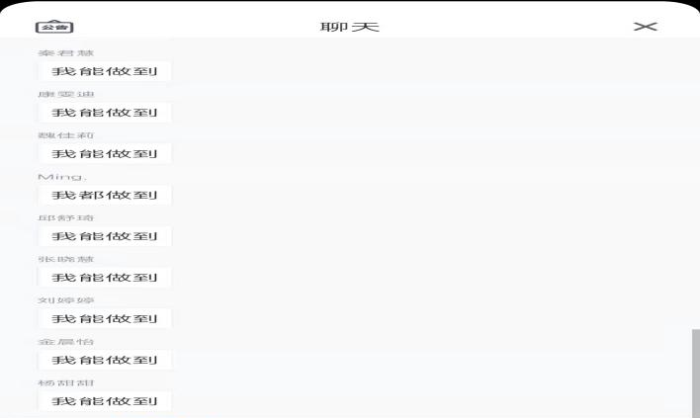Click 康雯迪's message bubble 我能做到
This screenshot has width=700, height=419.
pyautogui.click(x=105, y=113)
